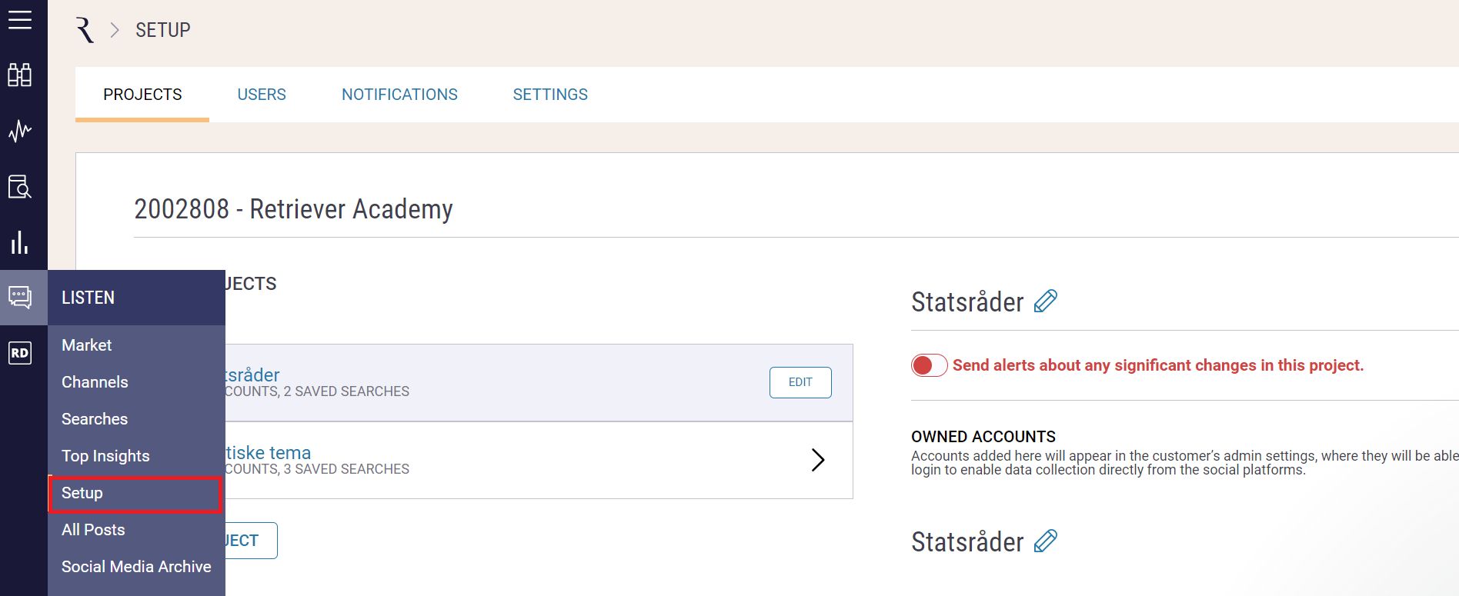Image resolution: width=1459 pixels, height=596 pixels.
Task: Switch to the Users tab
Action: tap(262, 95)
